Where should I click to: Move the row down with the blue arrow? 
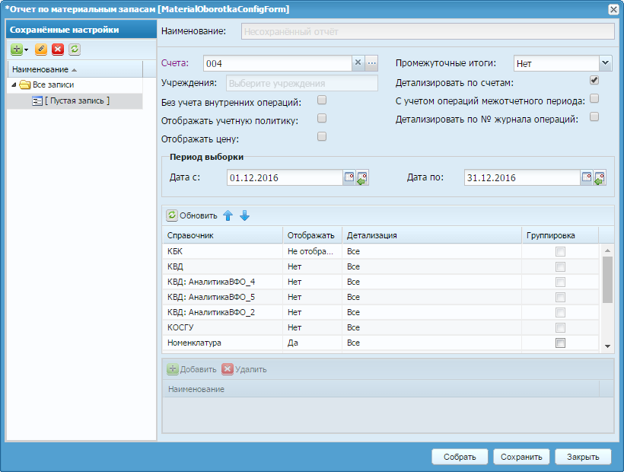point(244,215)
